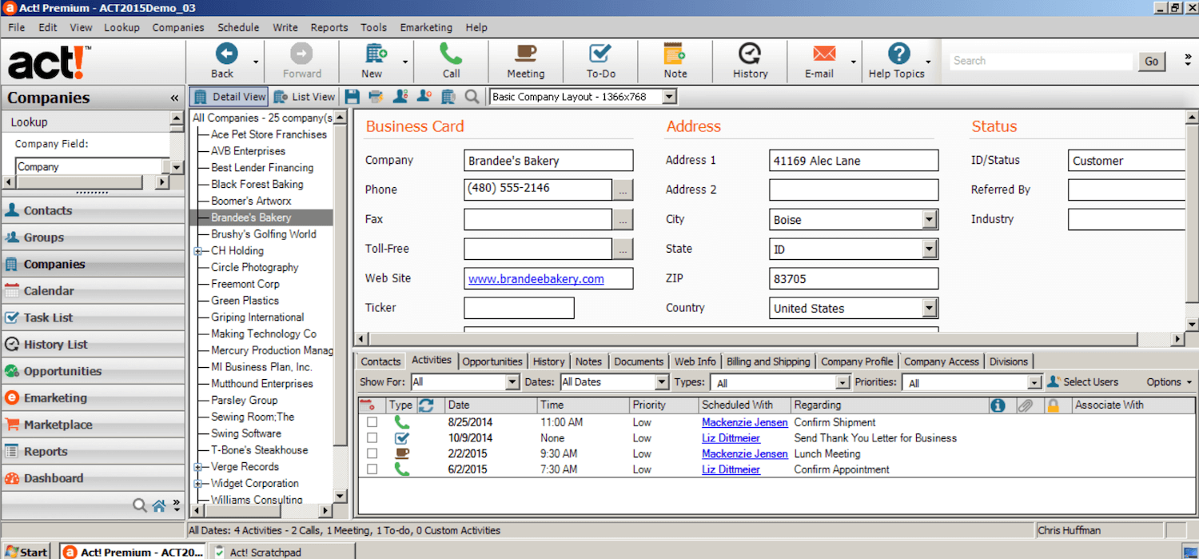Click the Save floppy disk icon
1199x559 pixels.
(353, 97)
